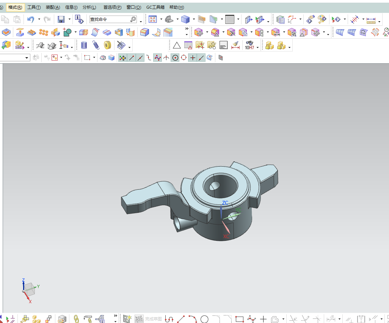The width and height of the screenshot is (389, 323).
Task: Click the 10H7 tolerance lookup icon
Action: click(249, 45)
